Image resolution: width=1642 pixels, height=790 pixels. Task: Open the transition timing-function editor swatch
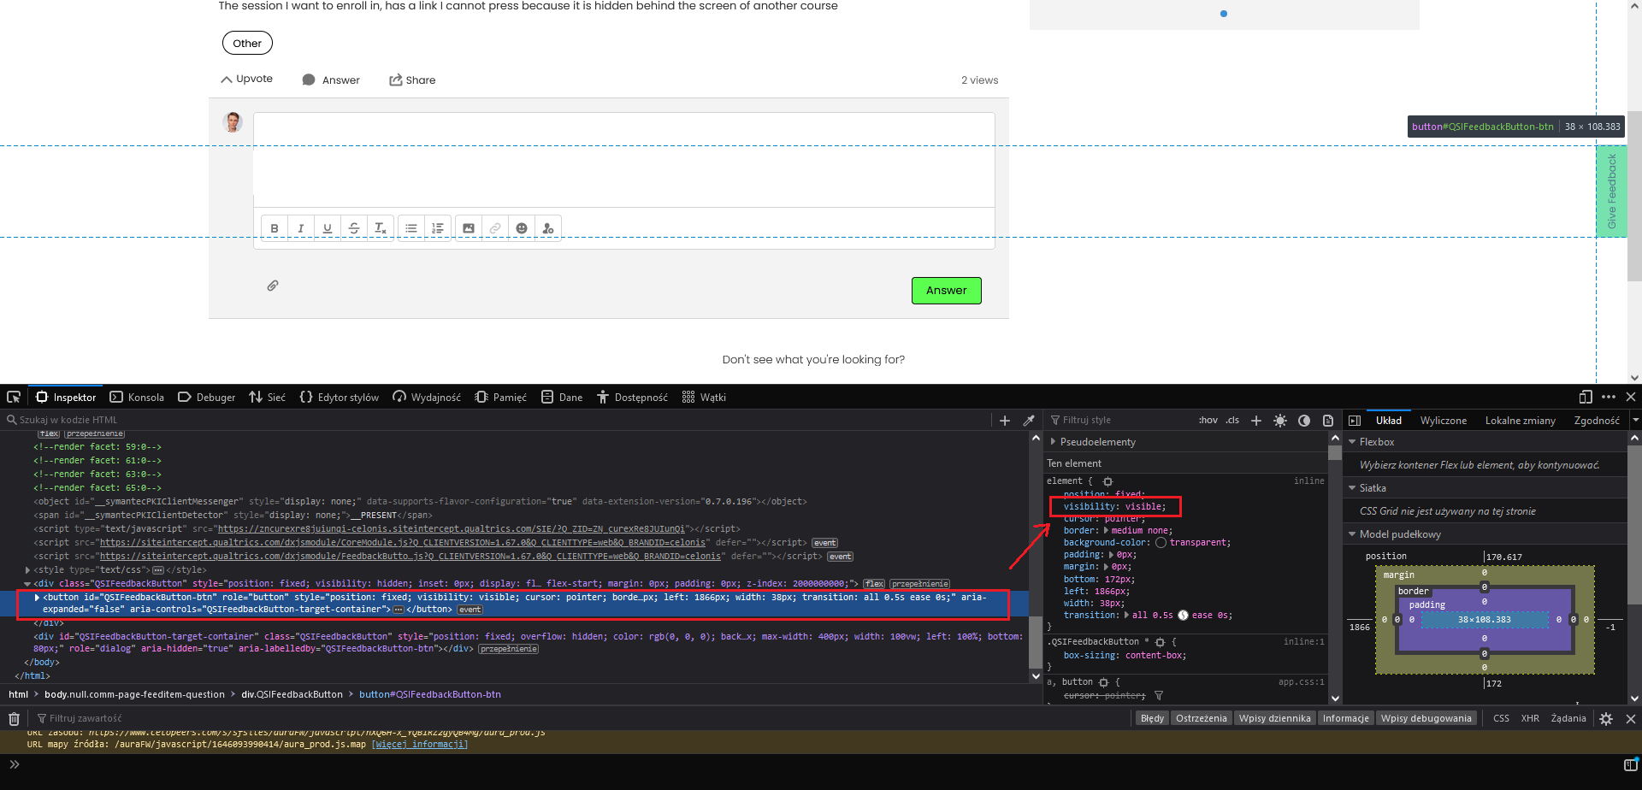pos(1183,616)
